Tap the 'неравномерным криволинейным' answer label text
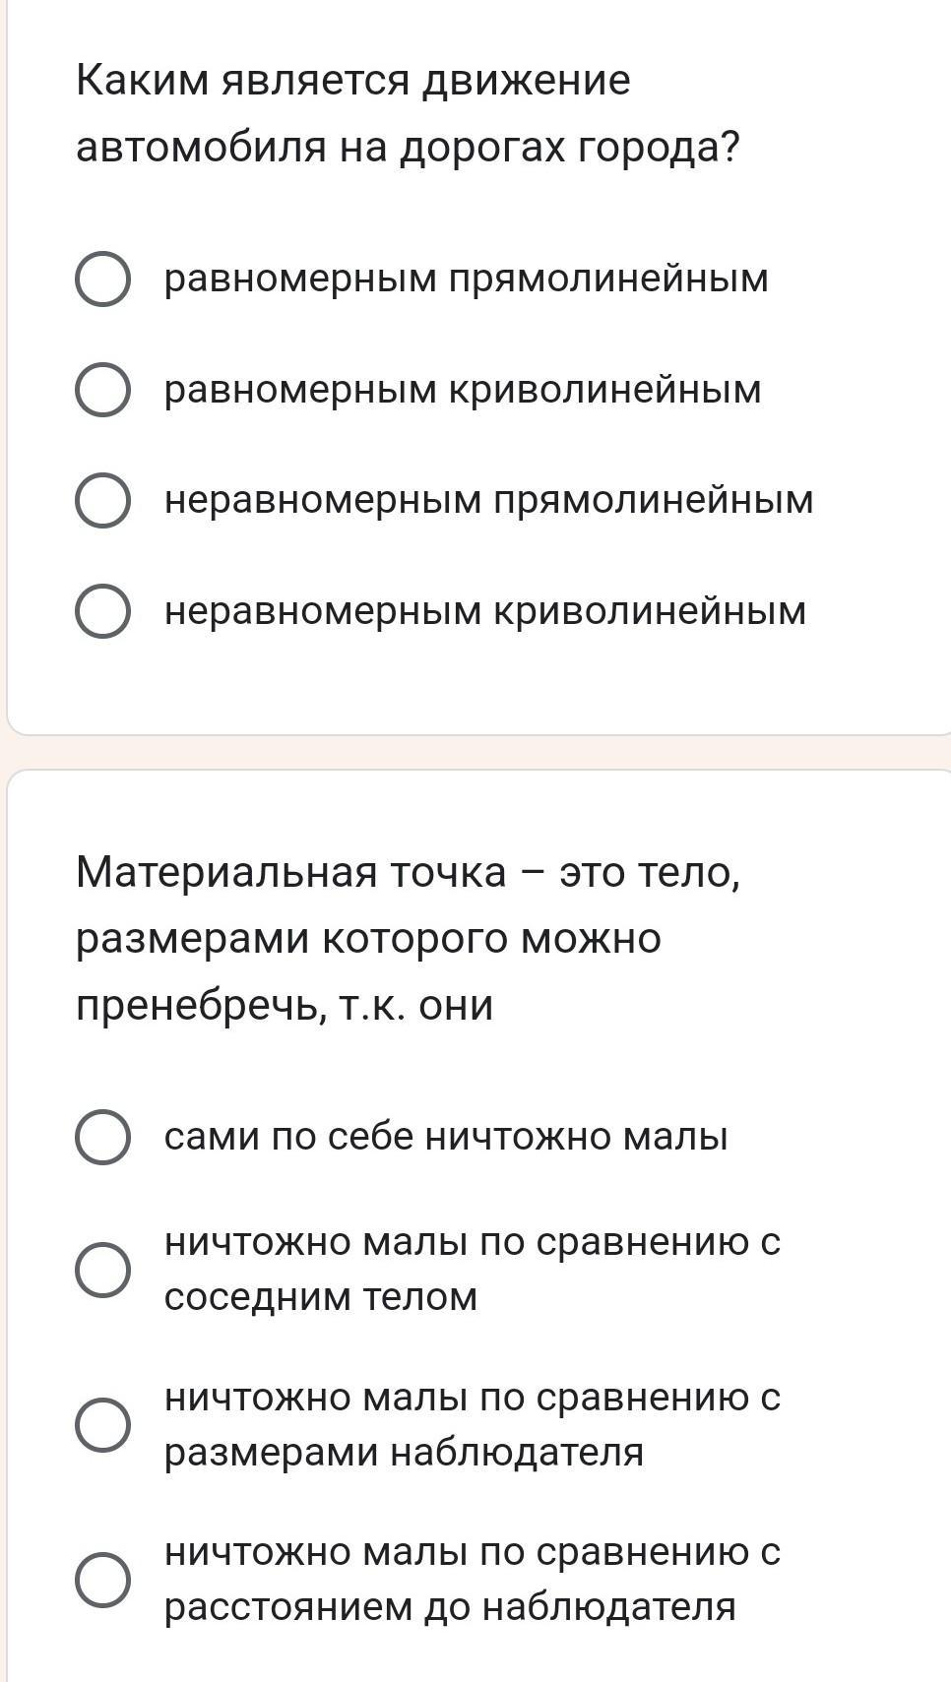Image resolution: width=951 pixels, height=1682 pixels. pyautogui.click(x=485, y=611)
